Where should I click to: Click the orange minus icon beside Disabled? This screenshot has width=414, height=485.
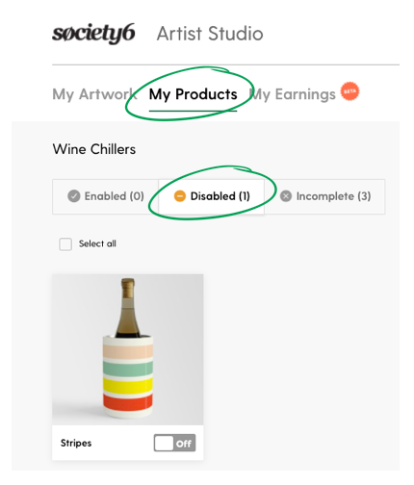tap(180, 196)
